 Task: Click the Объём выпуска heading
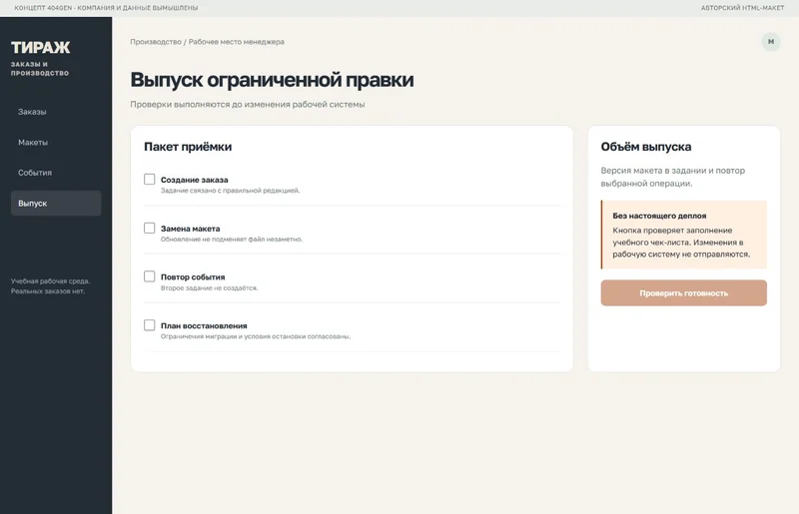[x=645, y=147]
